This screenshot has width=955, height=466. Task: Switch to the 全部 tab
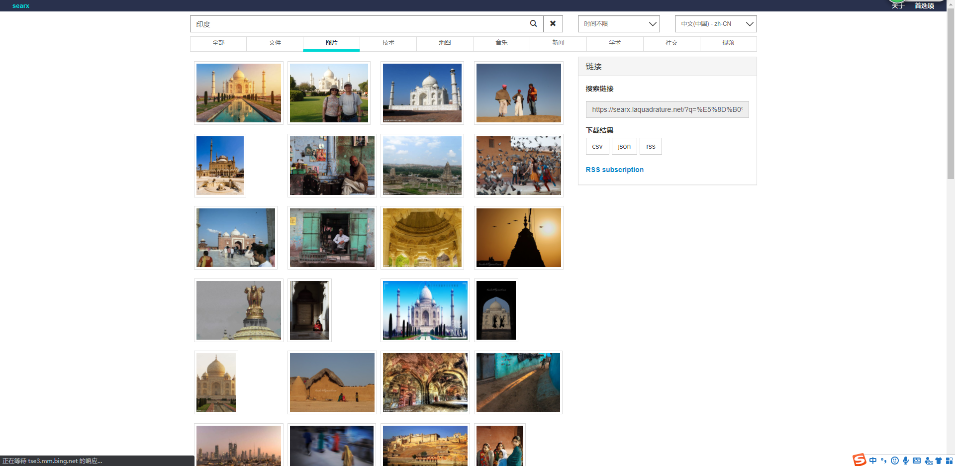pos(218,43)
